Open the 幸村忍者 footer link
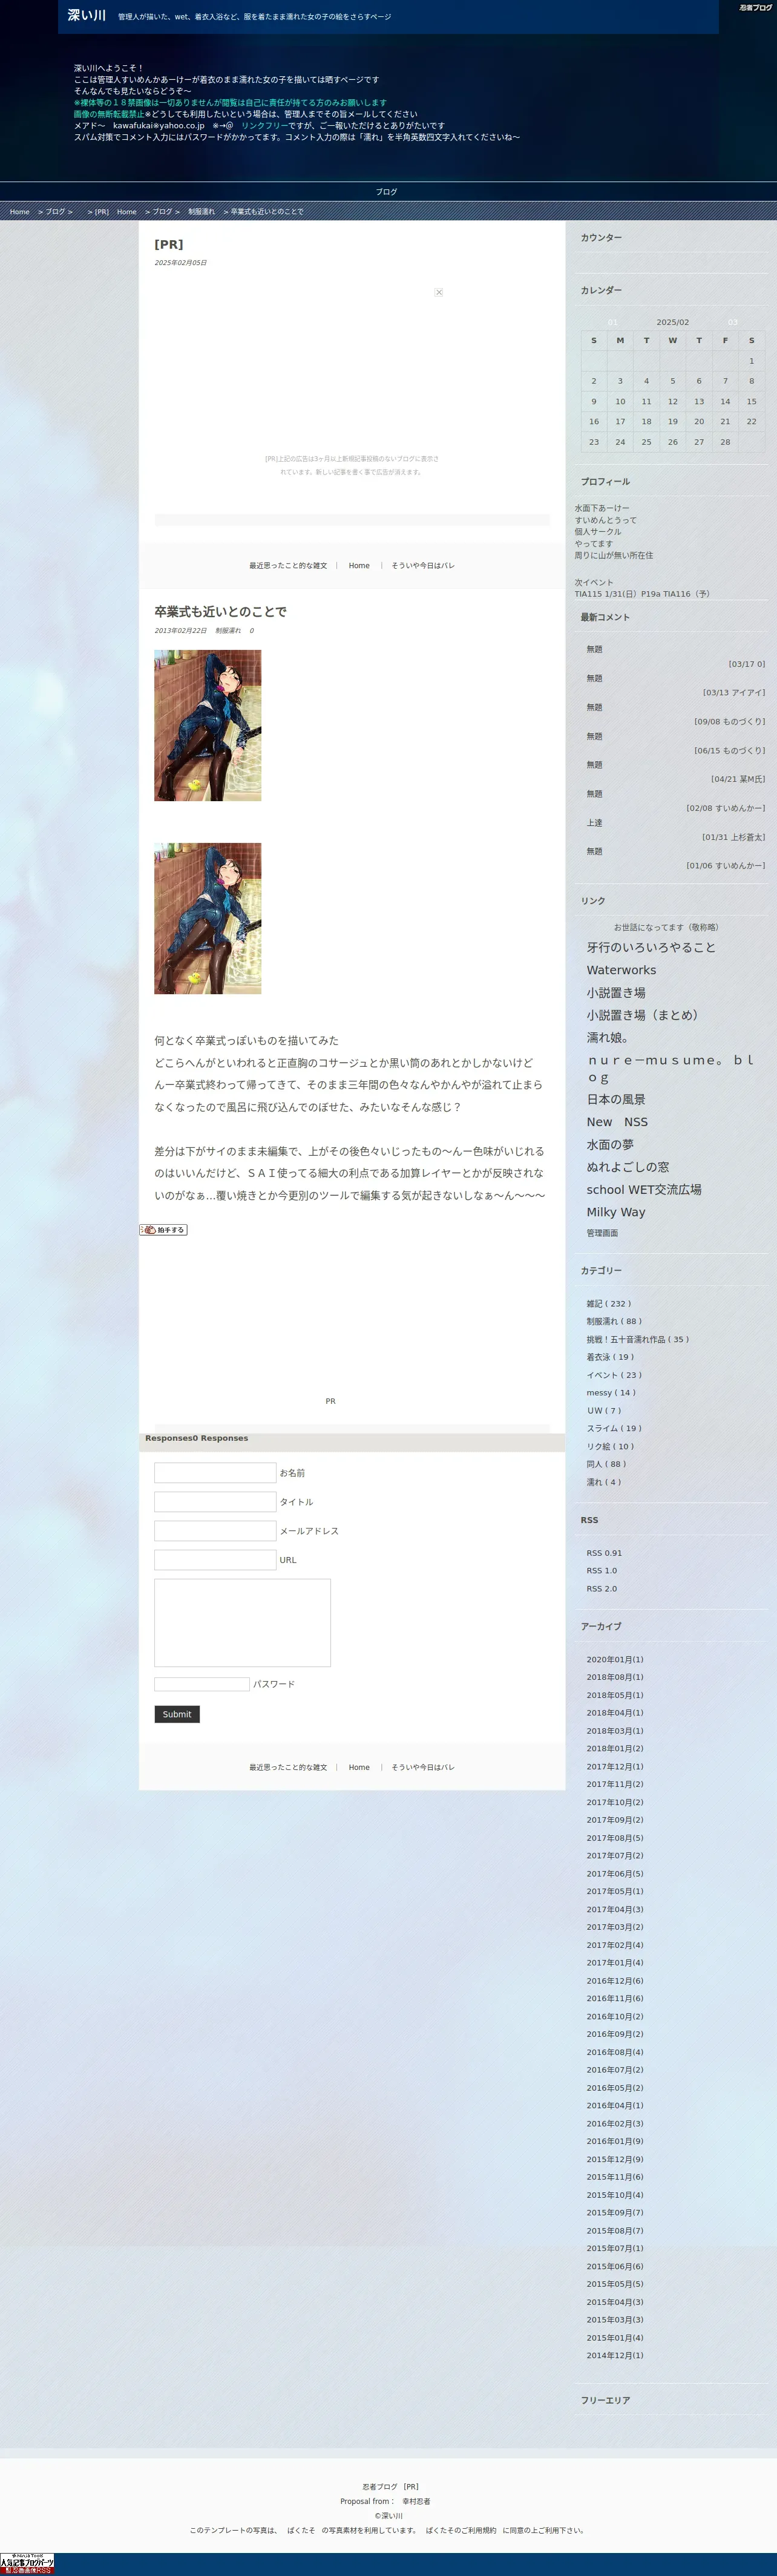Image resolution: width=777 pixels, height=2576 pixels. pos(416,2502)
